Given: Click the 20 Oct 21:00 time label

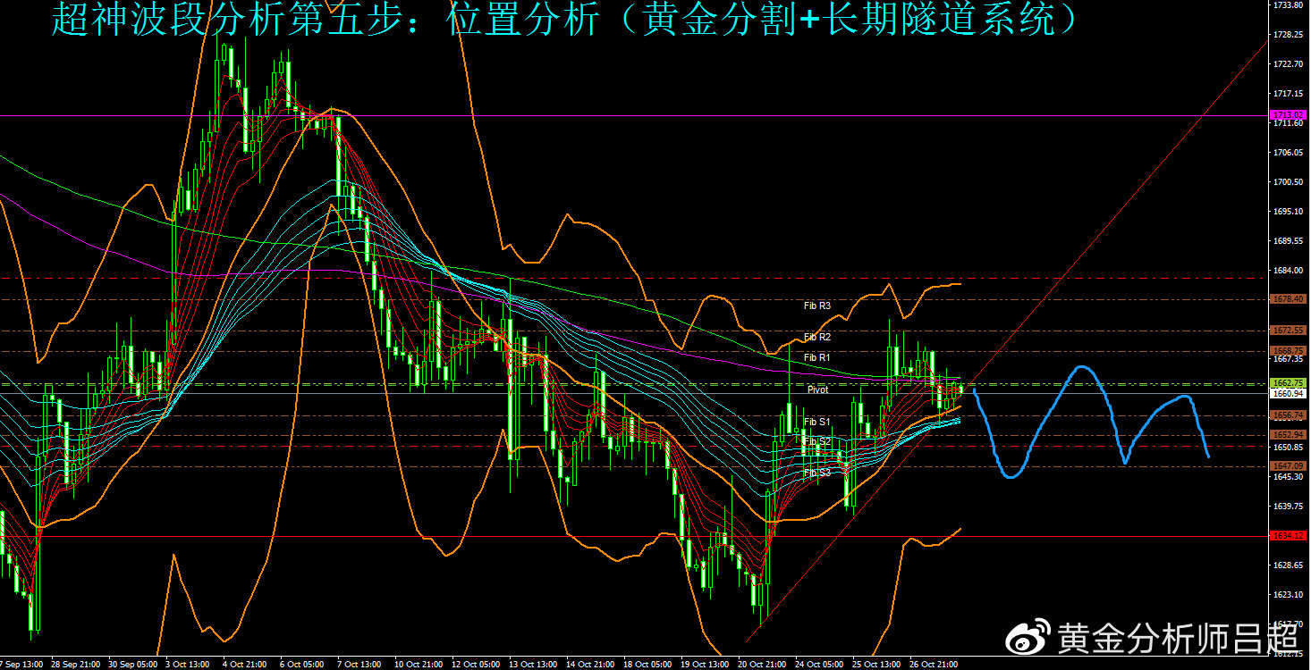Looking at the screenshot, I should (x=760, y=665).
